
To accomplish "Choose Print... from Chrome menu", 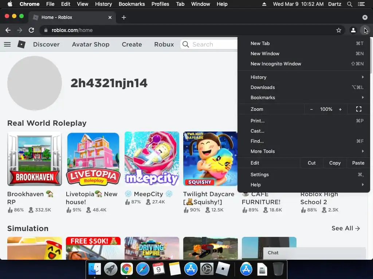I will 304,121.
